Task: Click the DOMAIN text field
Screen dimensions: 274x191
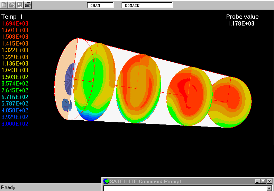Action: point(147,6)
